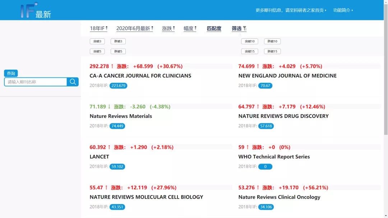Open CA-A CANCER JOURNAL FOR CLINICIANS entry

tap(140, 76)
